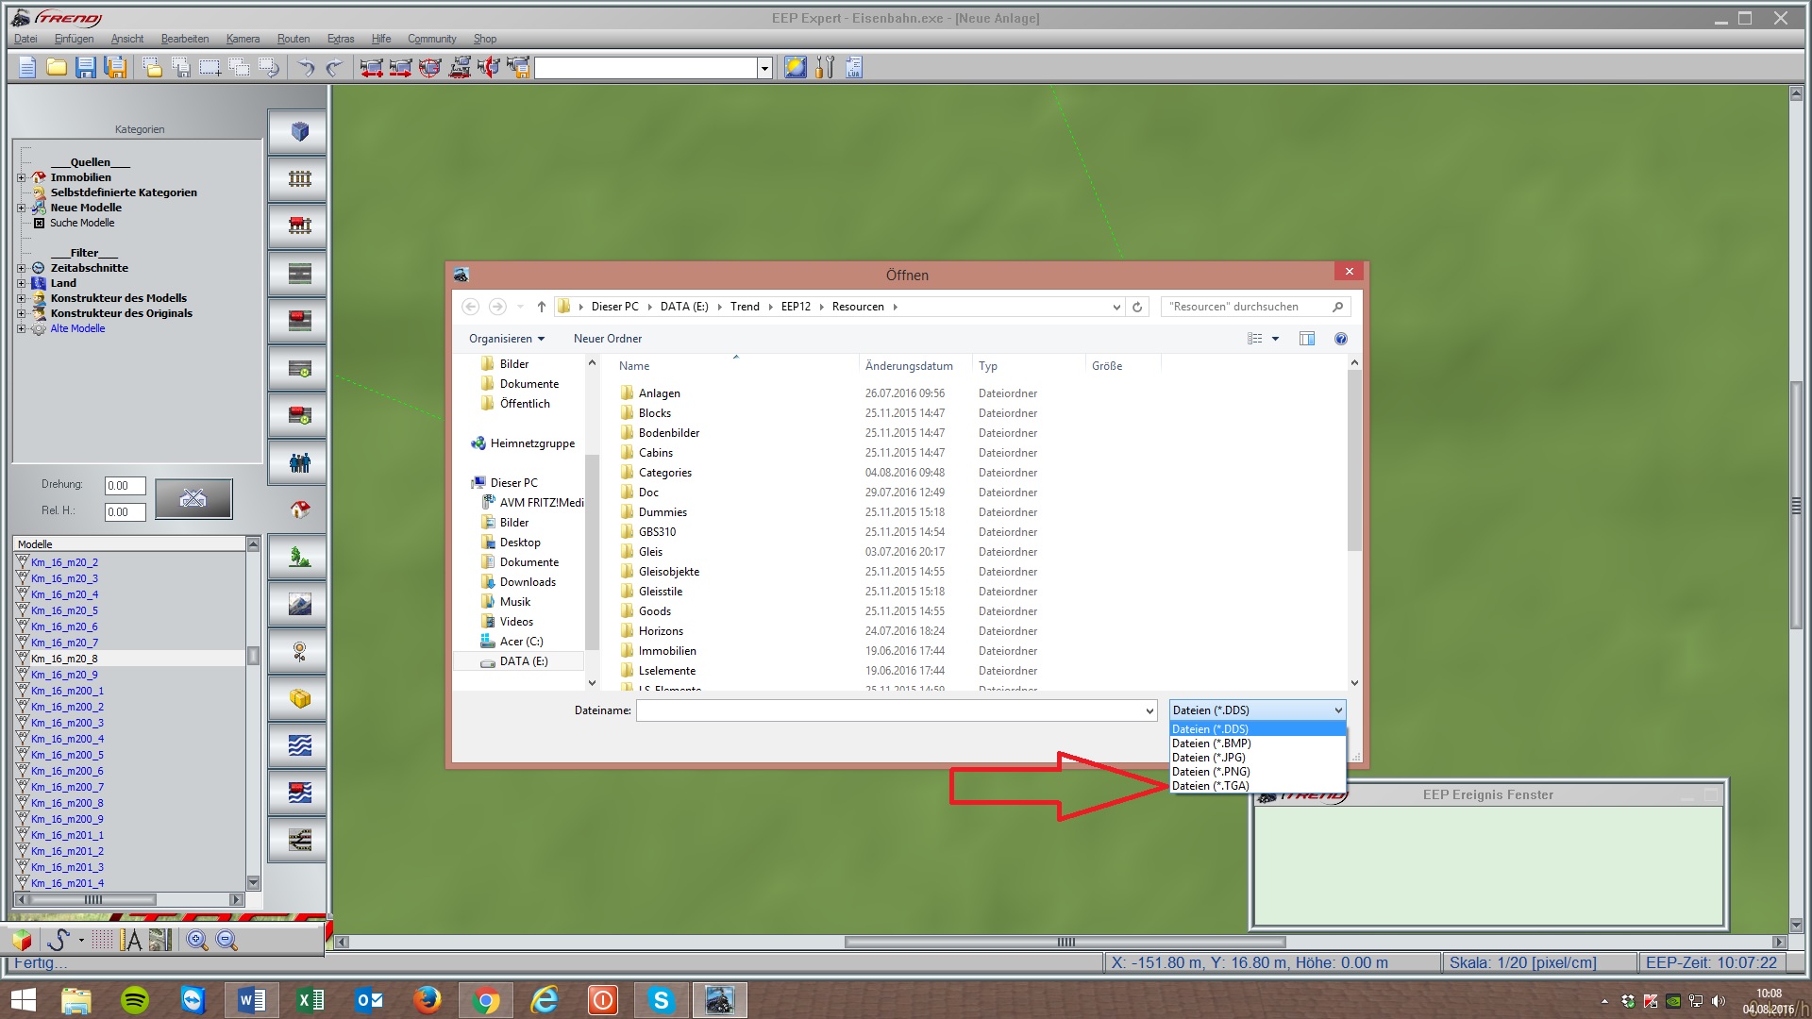Open the LUA script editor icon
This screenshot has width=1812, height=1019.
pyautogui.click(x=854, y=67)
